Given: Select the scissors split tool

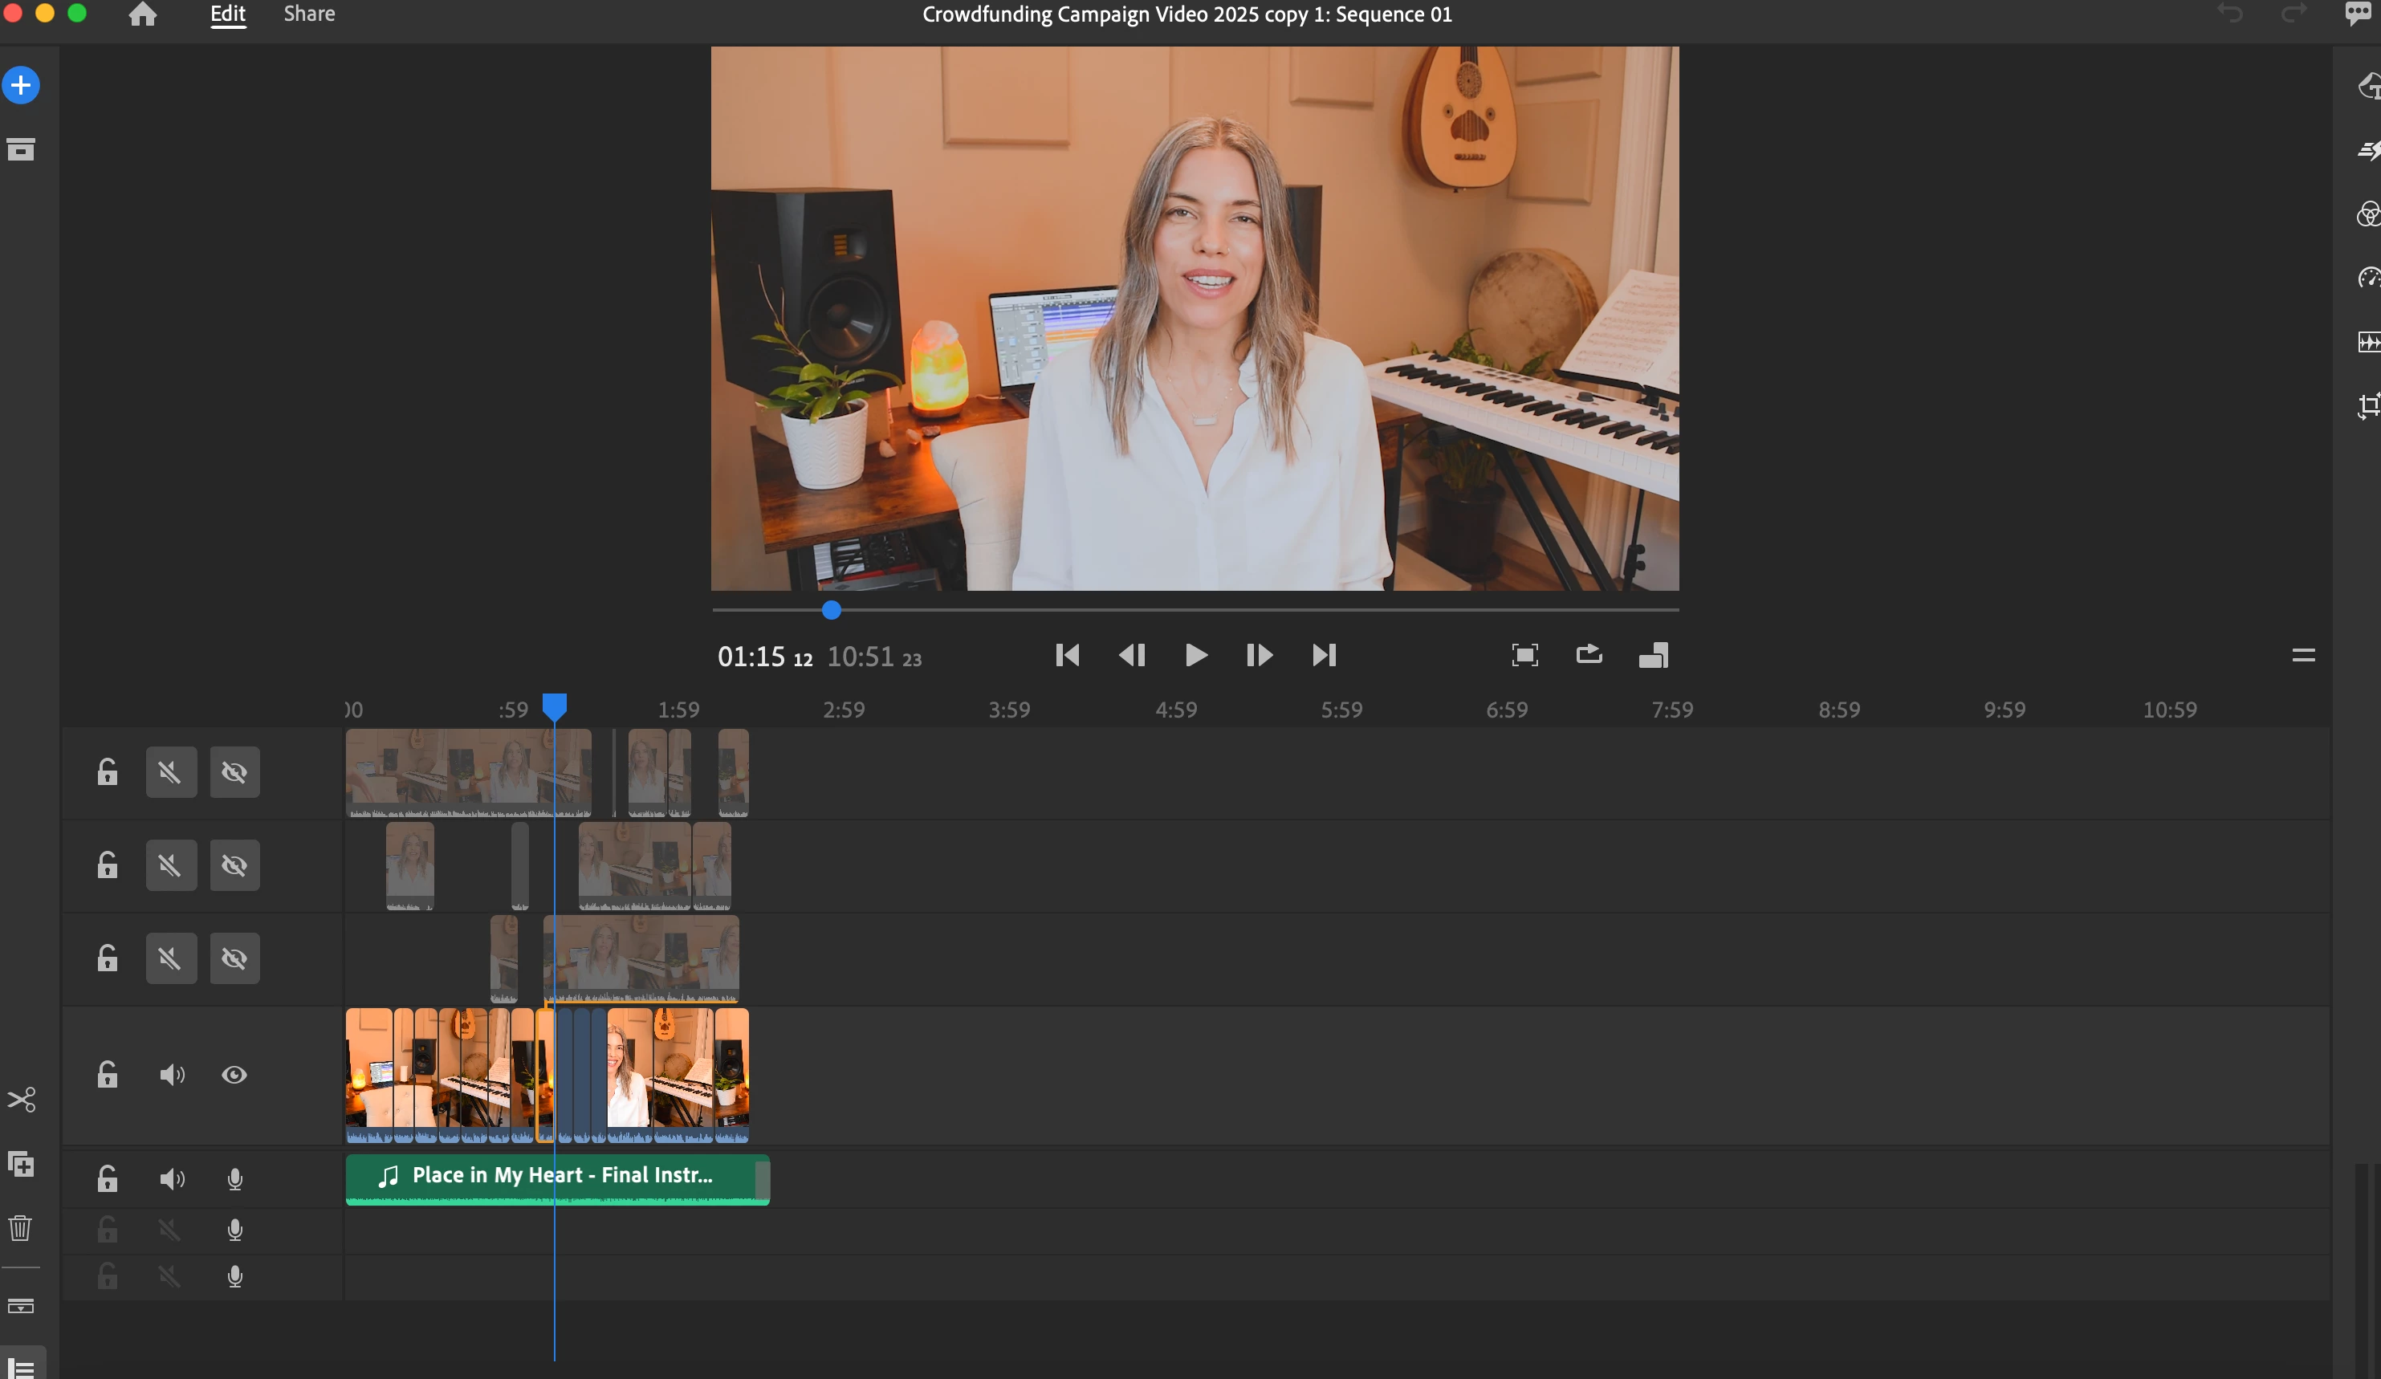Looking at the screenshot, I should [x=21, y=1100].
